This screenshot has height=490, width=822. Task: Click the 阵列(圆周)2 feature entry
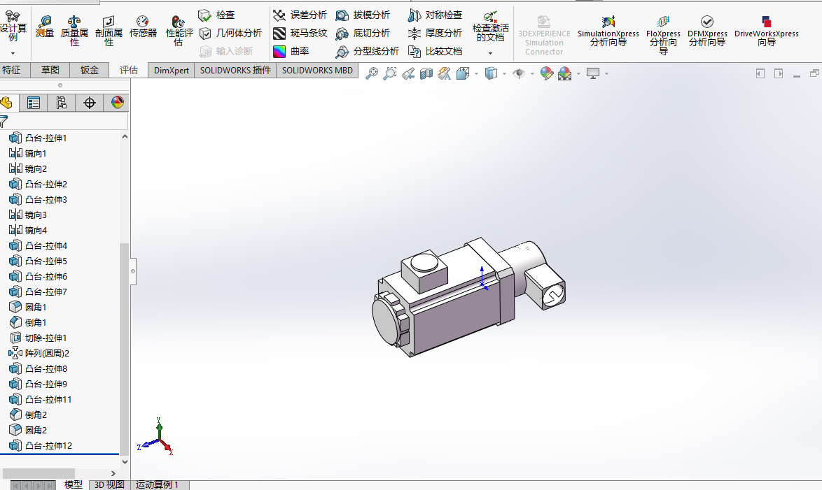(x=47, y=353)
